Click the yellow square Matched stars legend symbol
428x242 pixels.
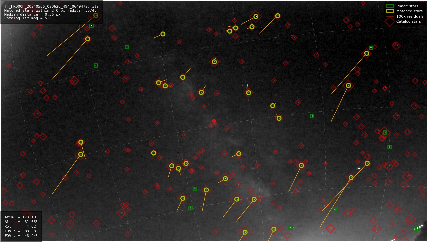coord(390,11)
